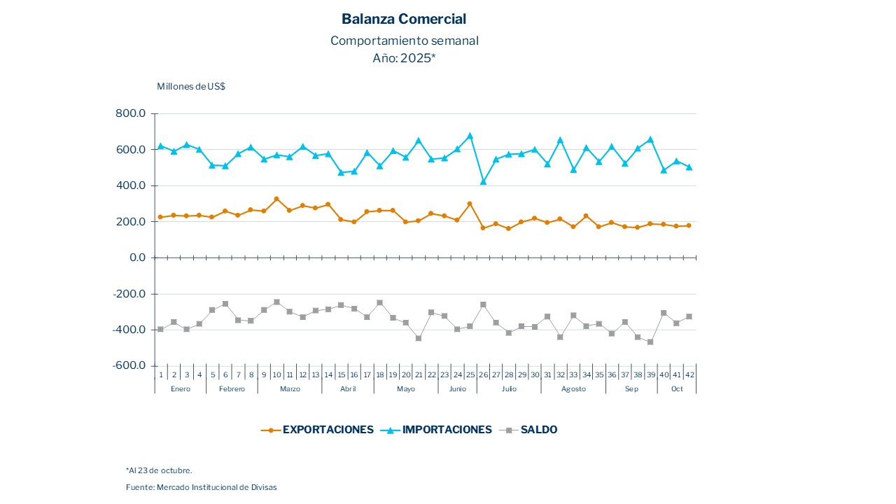Select the Enero month label on the axis
The width and height of the screenshot is (896, 504).
[181, 389]
